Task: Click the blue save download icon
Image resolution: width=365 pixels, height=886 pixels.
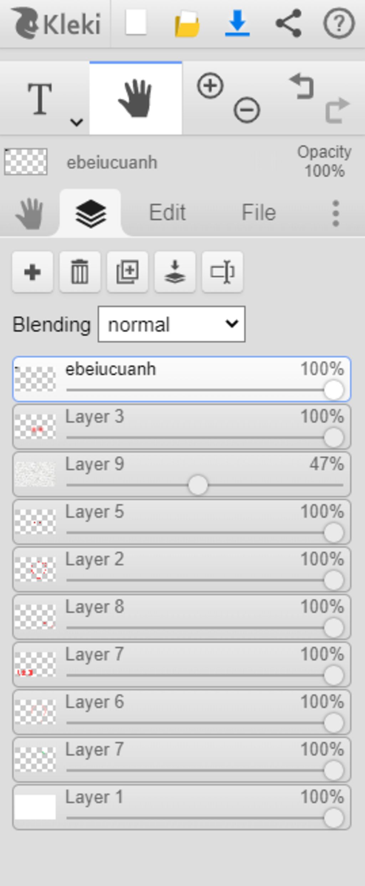Action: click(237, 23)
